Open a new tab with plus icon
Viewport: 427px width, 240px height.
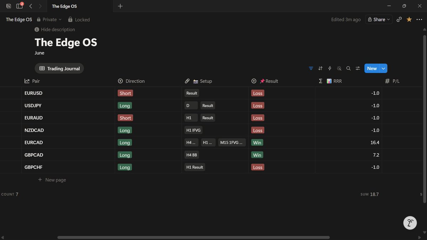[120, 6]
